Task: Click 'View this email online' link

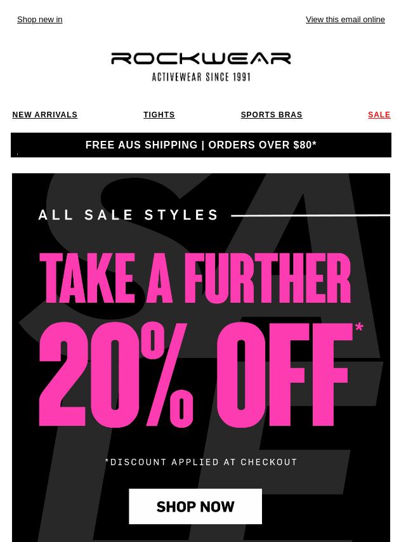Action: pyautogui.click(x=345, y=20)
